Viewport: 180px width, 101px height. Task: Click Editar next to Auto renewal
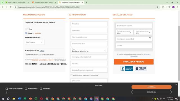pos(42,51)
